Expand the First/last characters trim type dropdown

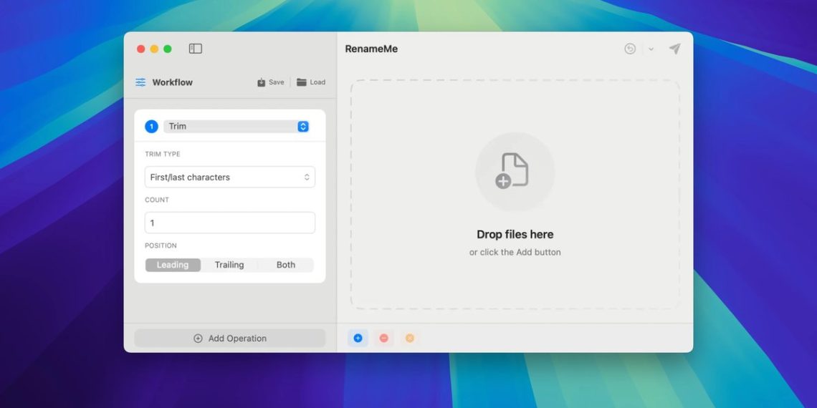coord(229,177)
